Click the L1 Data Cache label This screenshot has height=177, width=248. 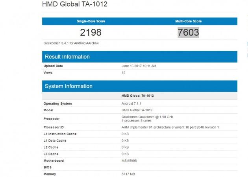(55, 140)
